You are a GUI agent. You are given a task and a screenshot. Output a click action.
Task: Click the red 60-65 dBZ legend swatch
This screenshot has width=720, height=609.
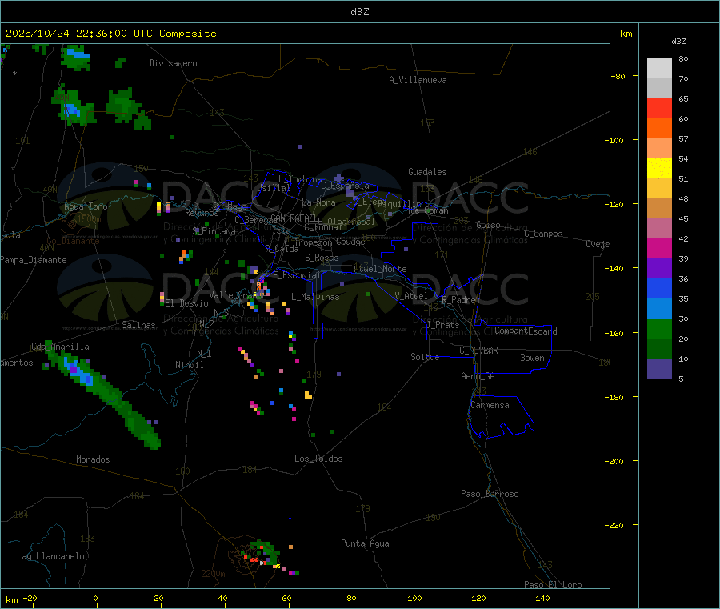pos(659,108)
